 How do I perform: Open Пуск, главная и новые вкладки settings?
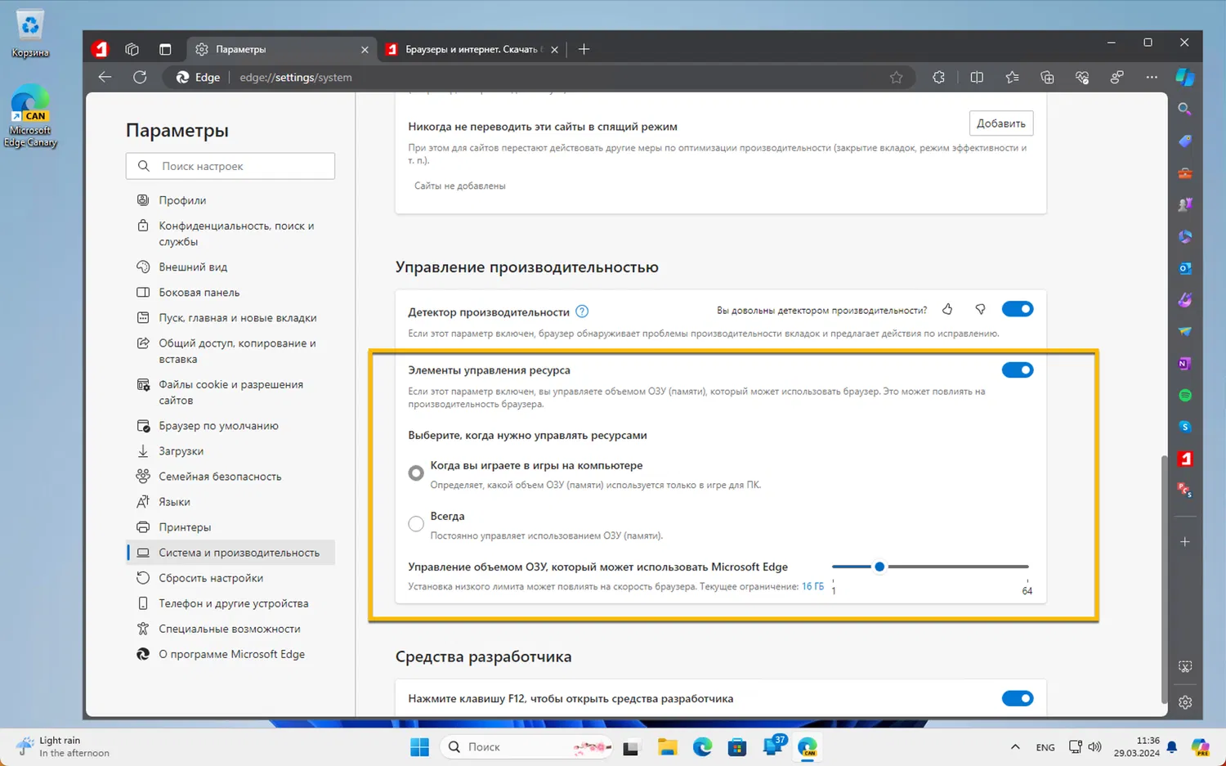pos(230,318)
